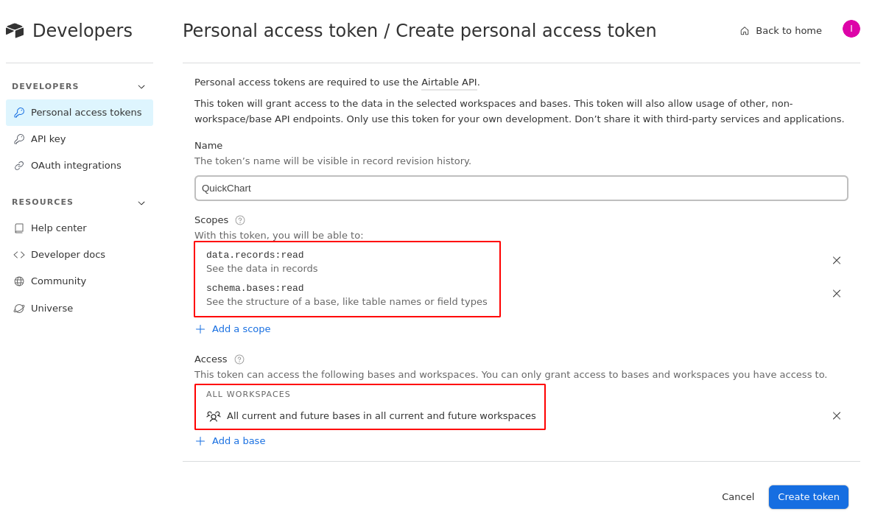Collapse the Resources sidebar section
Screen dimensions: 875x517
pyautogui.click(x=141, y=203)
